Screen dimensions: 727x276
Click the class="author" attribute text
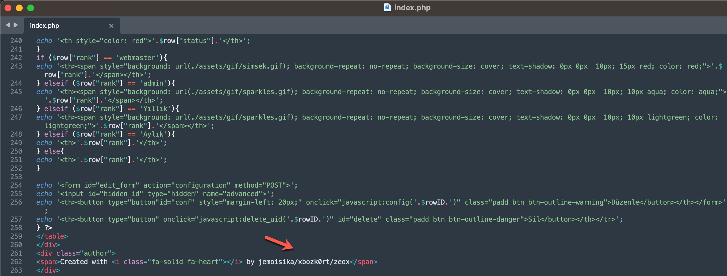coord(84,253)
